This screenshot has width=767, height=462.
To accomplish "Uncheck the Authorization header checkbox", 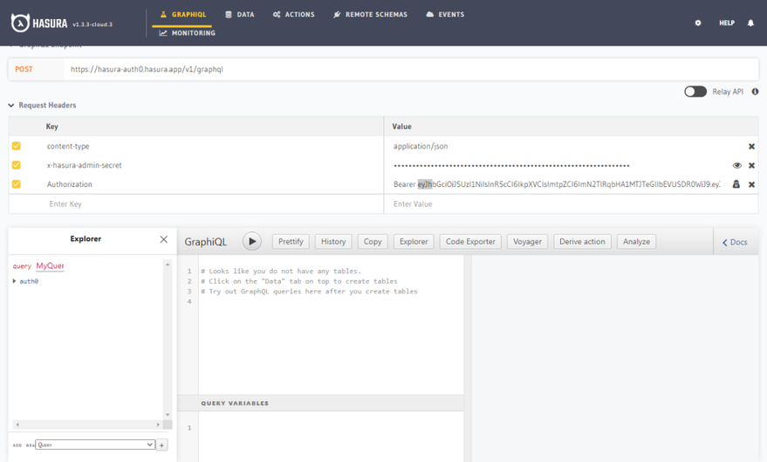I will click(x=16, y=184).
